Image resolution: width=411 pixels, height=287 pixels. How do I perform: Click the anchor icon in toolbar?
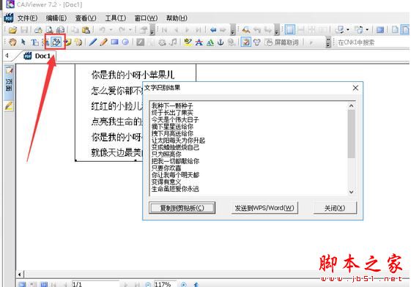221,42
